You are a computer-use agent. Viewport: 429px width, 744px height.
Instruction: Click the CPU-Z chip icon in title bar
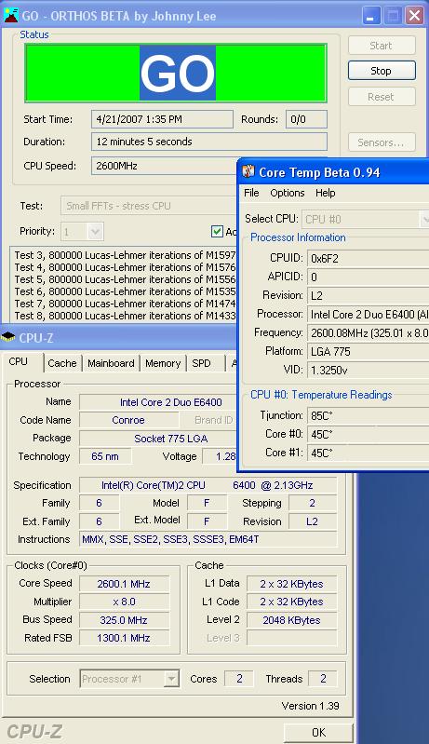coord(8,337)
